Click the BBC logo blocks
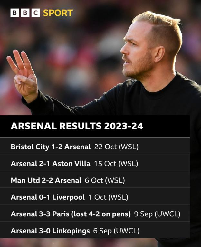 [25, 13]
